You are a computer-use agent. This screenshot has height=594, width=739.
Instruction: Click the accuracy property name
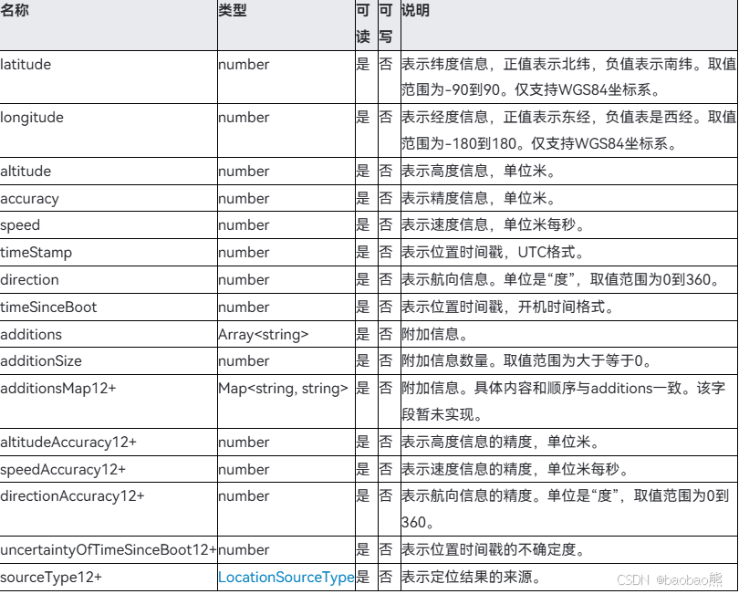point(29,198)
